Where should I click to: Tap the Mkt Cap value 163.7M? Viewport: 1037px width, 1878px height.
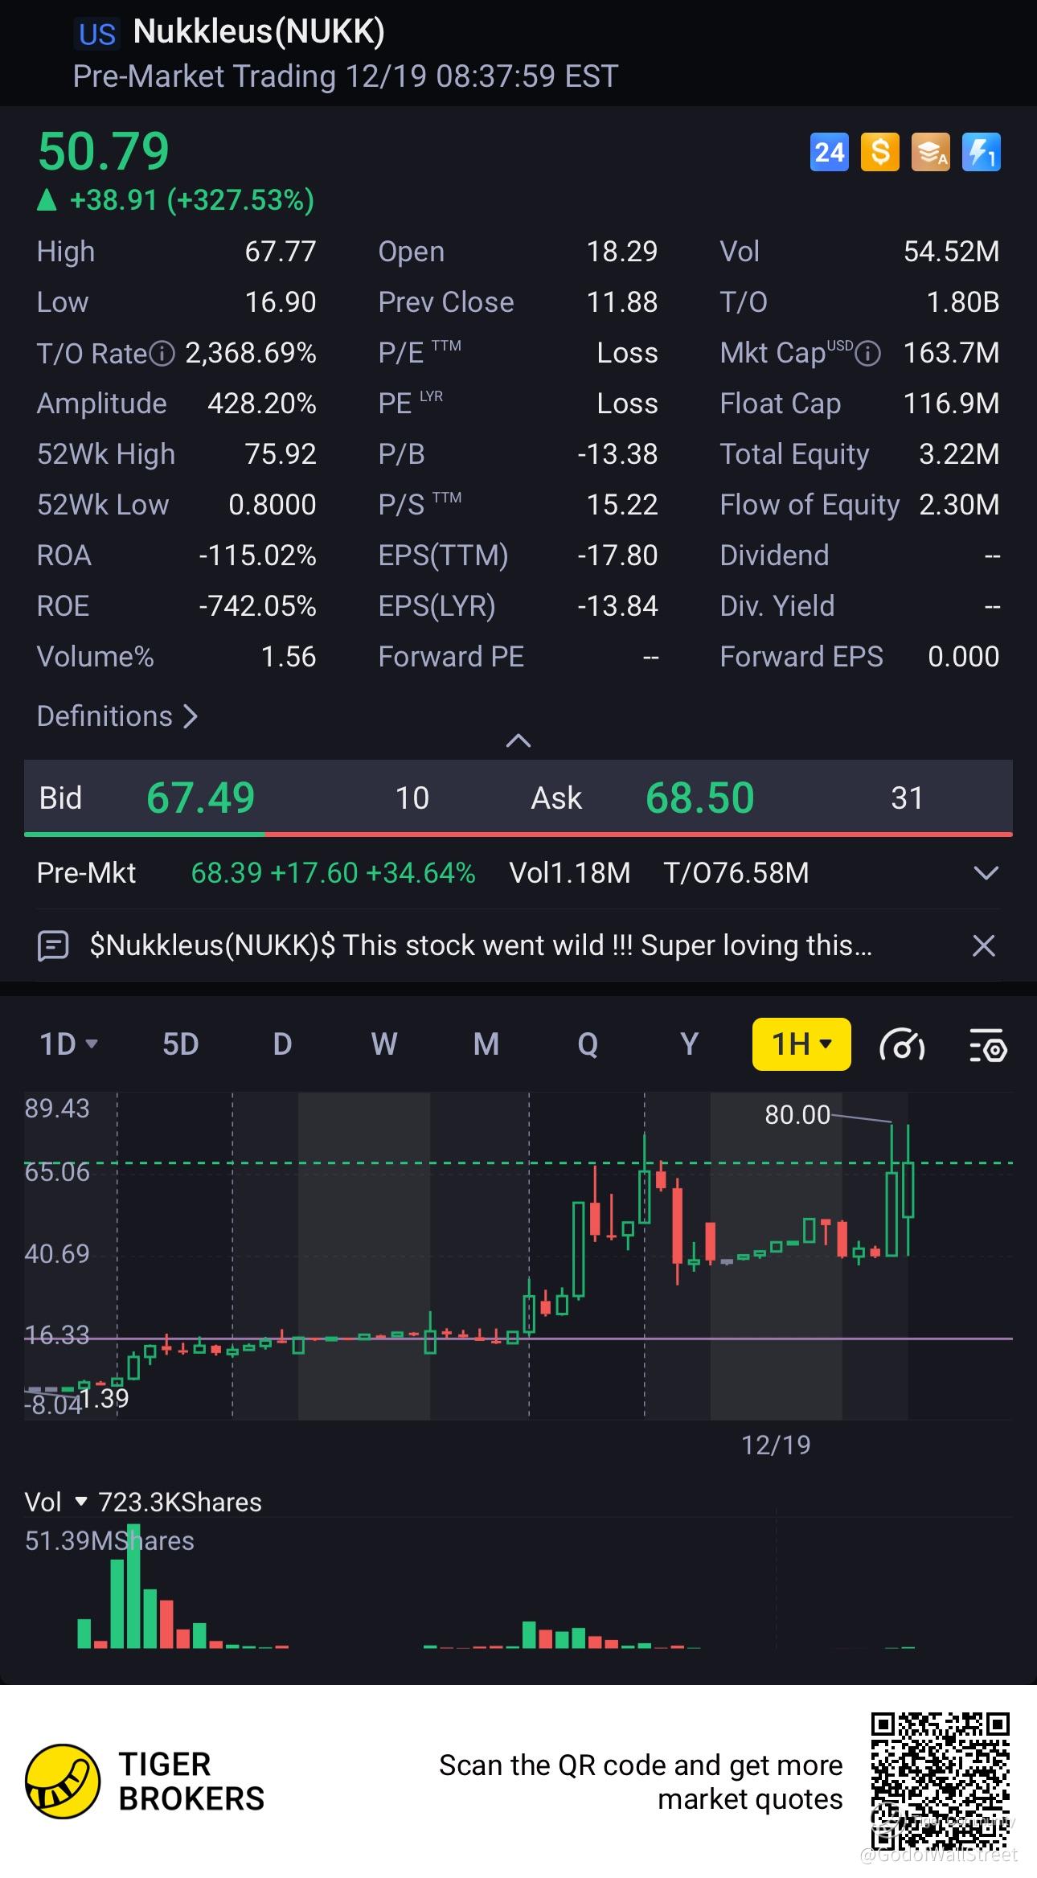point(952,353)
